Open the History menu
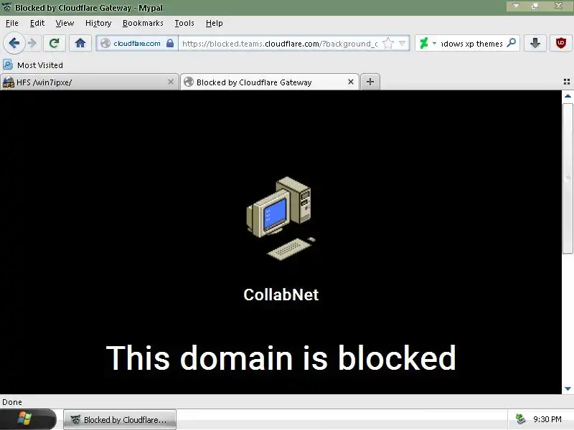574x430 pixels. [98, 24]
